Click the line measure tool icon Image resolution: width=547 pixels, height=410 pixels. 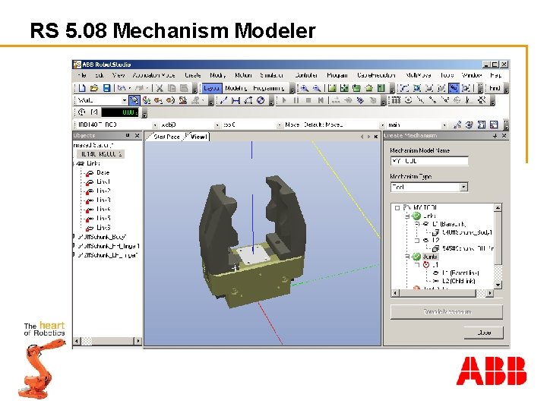pyautogui.click(x=223, y=100)
